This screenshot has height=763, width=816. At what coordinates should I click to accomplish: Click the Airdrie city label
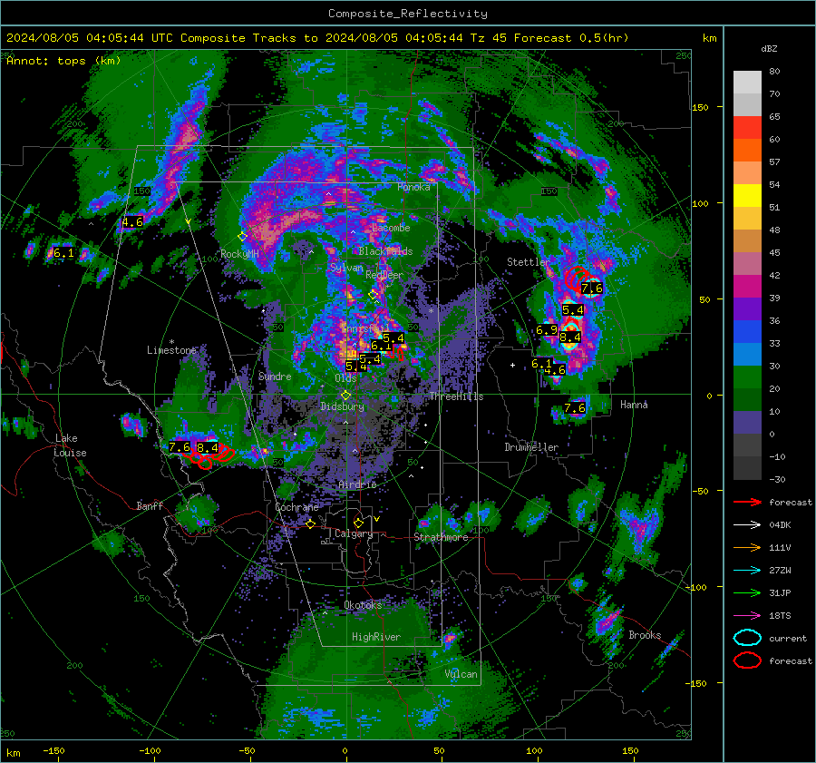click(x=357, y=484)
